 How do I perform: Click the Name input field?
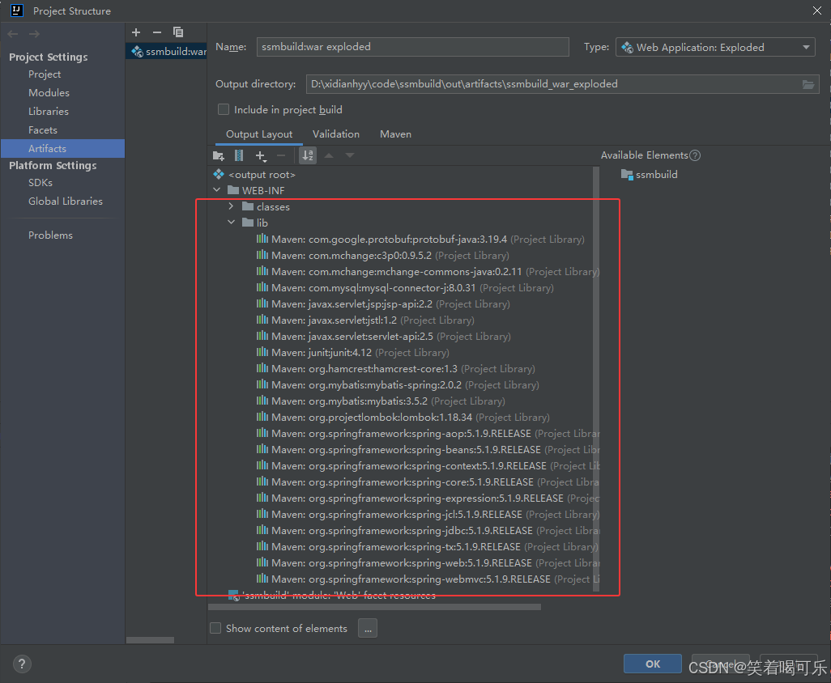coord(413,47)
